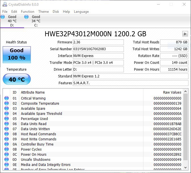Click the Health Status label
Screen dimensions: 191x173
(16, 42)
